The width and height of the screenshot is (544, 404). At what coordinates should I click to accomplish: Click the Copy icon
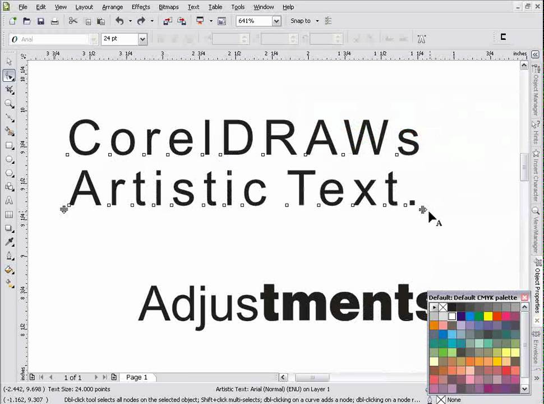pos(88,21)
